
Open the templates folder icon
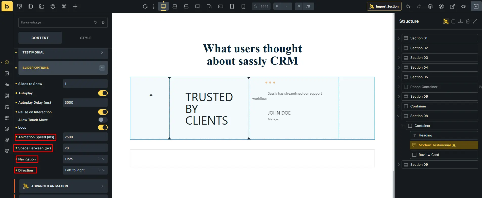(42, 6)
